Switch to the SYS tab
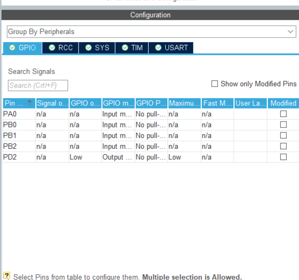299x280 pixels. 97,48
